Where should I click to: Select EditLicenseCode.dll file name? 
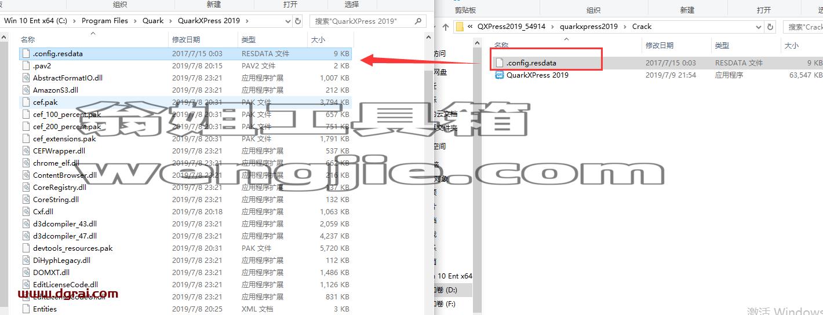tap(65, 284)
